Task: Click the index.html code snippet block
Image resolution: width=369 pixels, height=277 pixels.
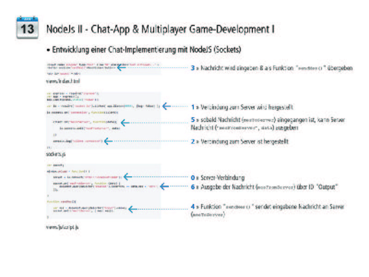Action: (x=104, y=69)
